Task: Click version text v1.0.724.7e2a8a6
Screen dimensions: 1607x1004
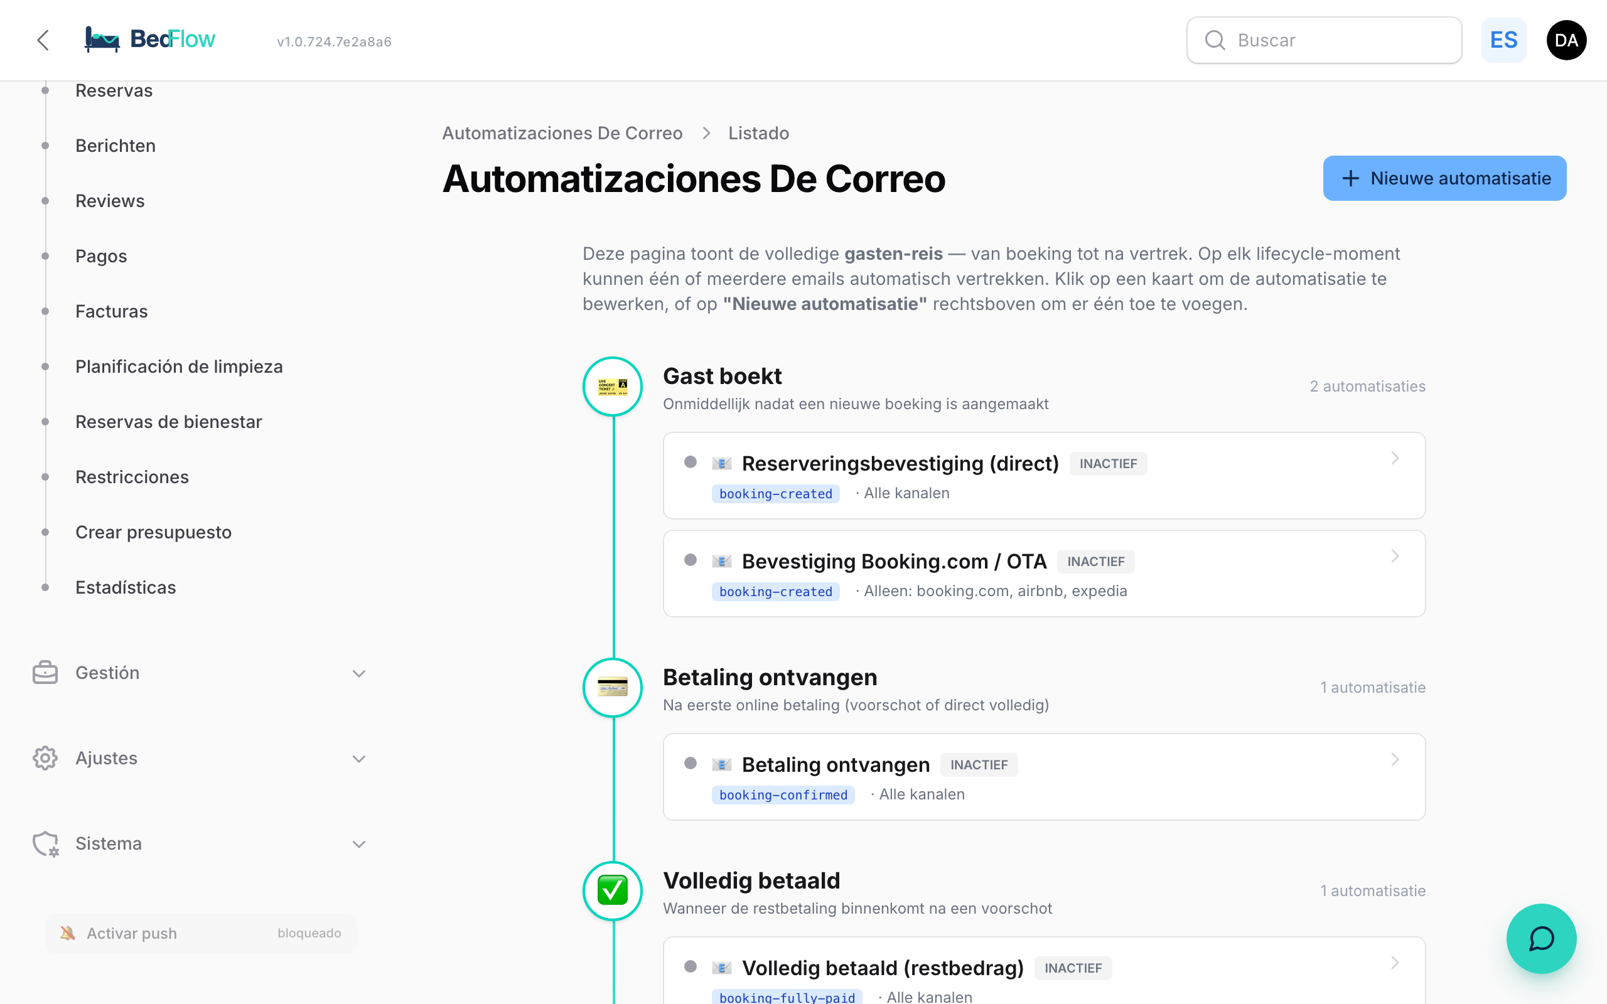Action: [x=334, y=41]
